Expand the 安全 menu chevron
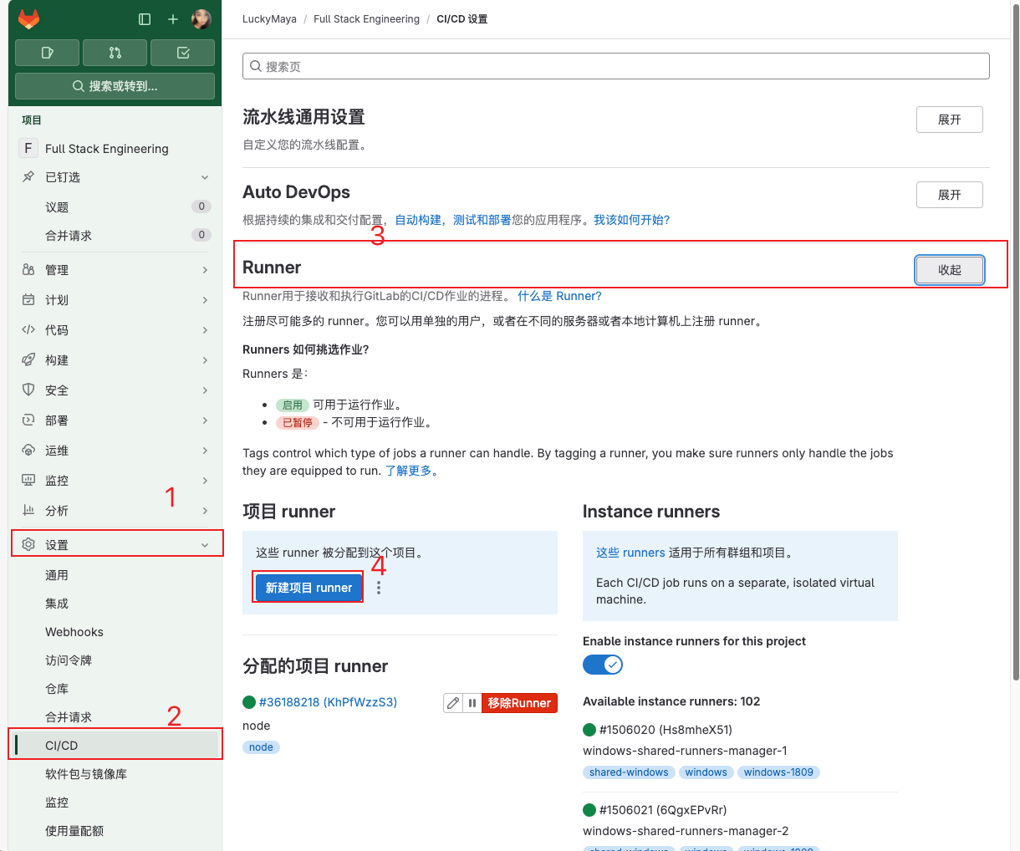This screenshot has height=851, width=1020. [x=205, y=390]
